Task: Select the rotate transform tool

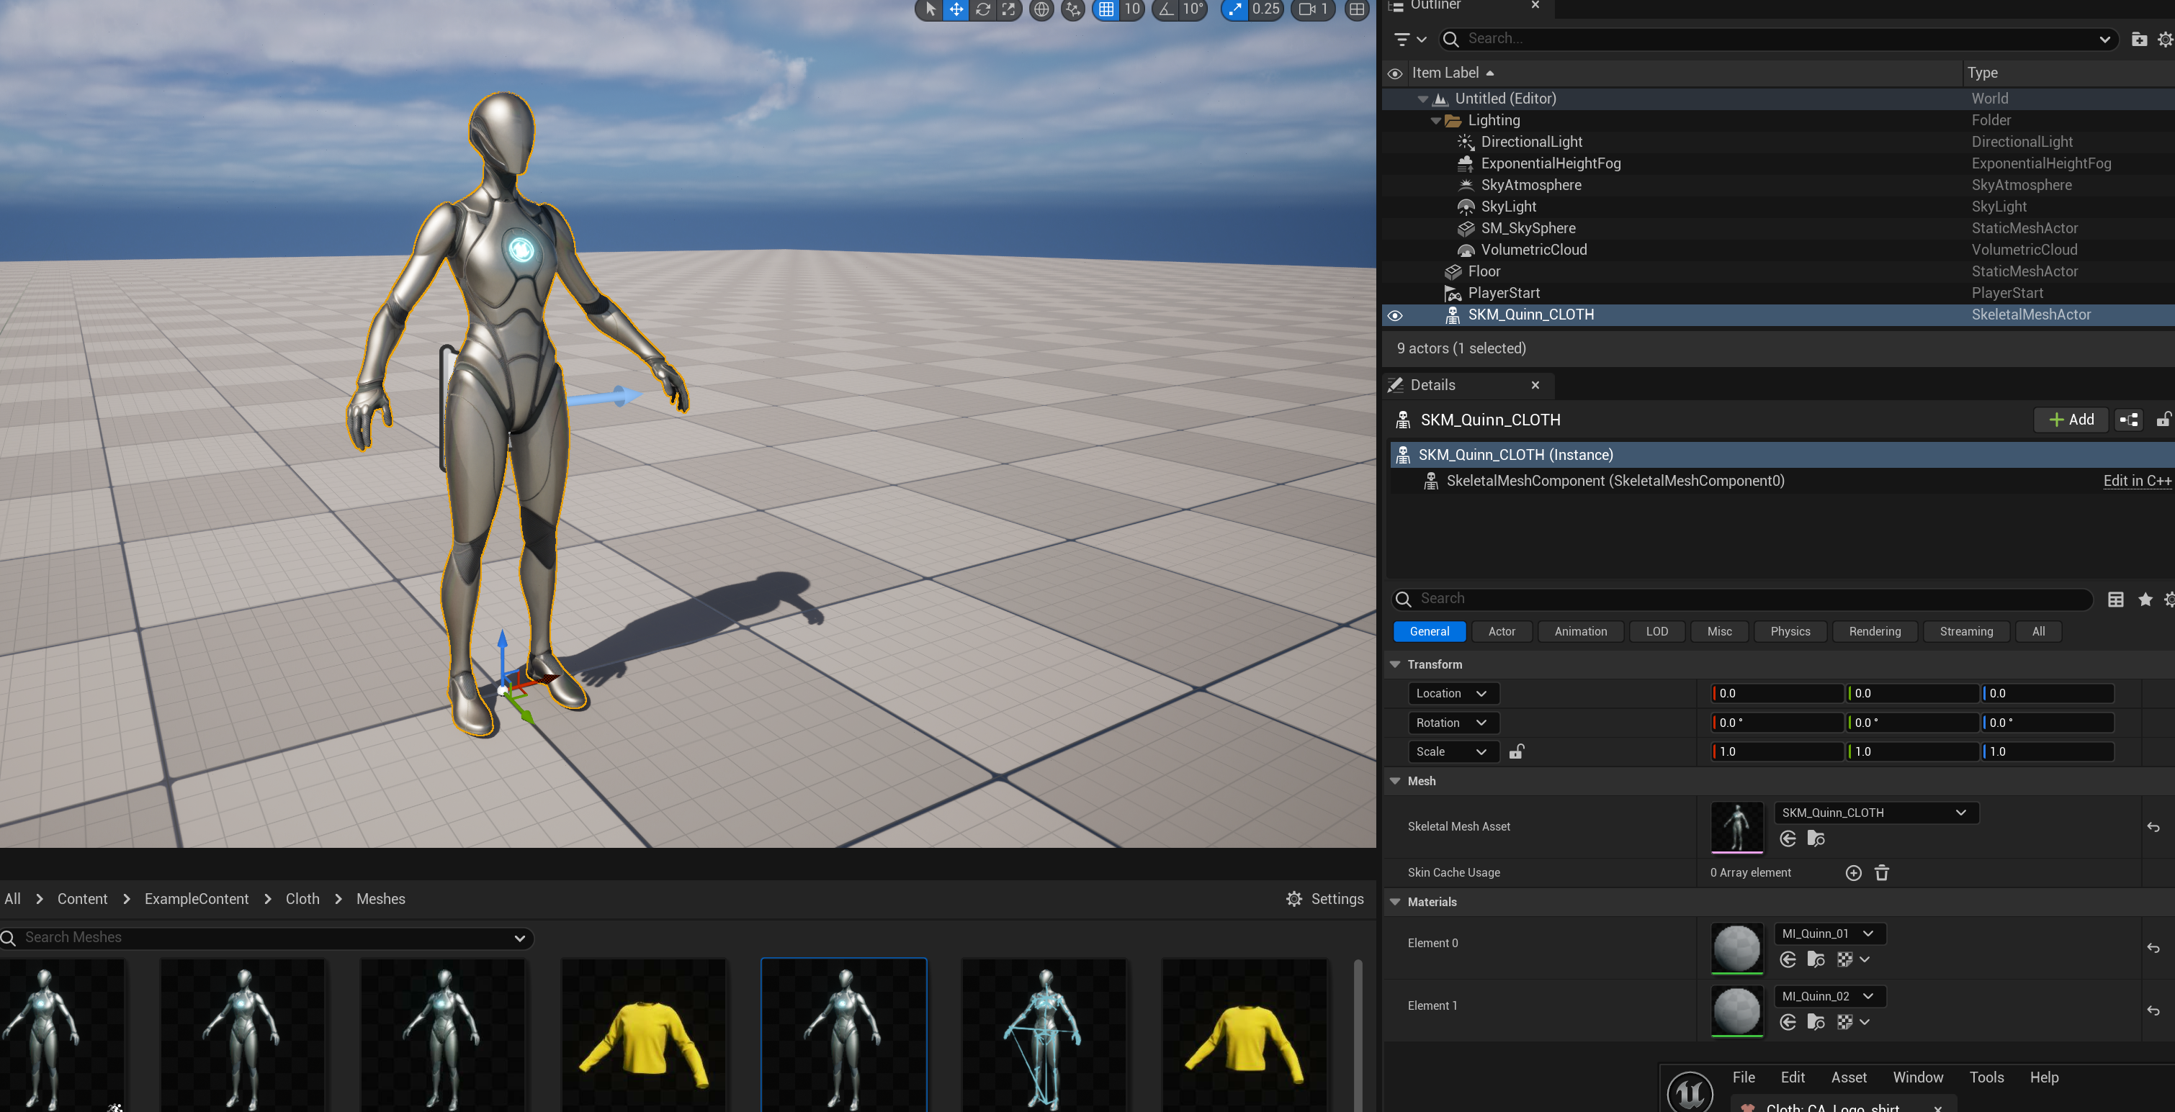Action: (983, 9)
